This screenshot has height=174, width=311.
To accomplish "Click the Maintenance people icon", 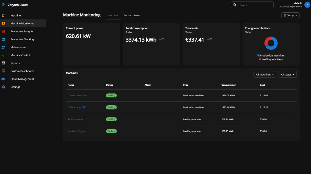I will point(3,47).
